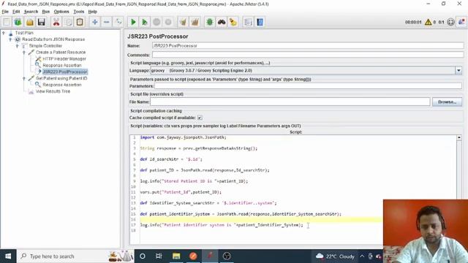The width and height of the screenshot is (468, 263).
Task: Click the Name input field
Action: [308, 45]
